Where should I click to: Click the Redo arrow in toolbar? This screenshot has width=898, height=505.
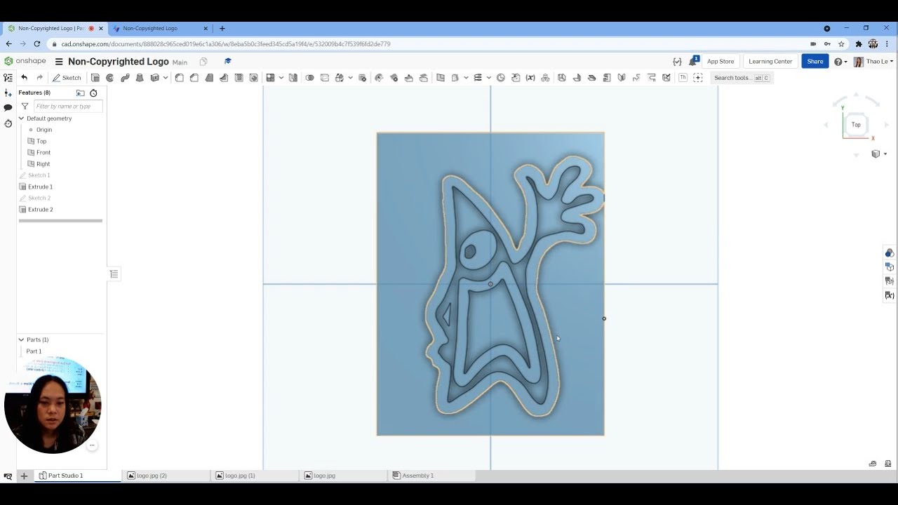pyautogui.click(x=39, y=78)
